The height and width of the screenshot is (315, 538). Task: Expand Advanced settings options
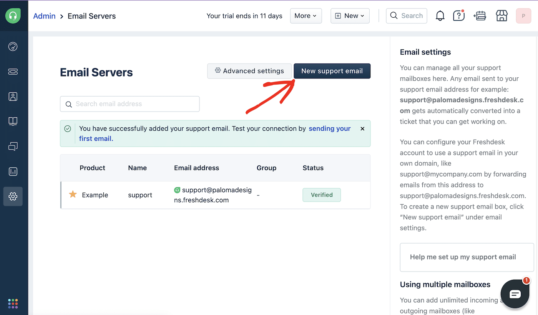(249, 71)
